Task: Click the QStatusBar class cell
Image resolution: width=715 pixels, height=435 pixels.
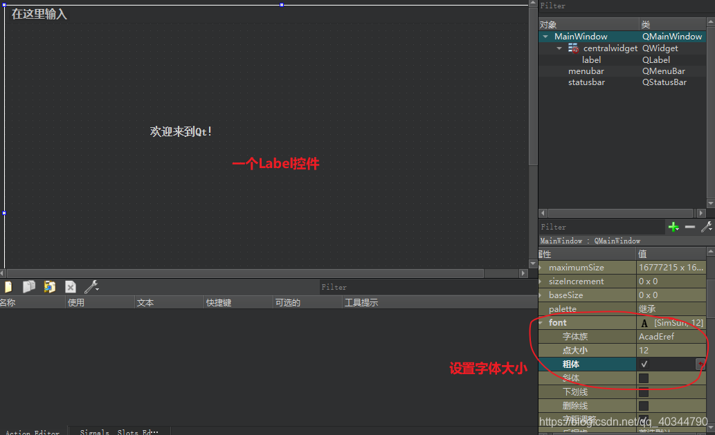Action: pyautogui.click(x=673, y=82)
